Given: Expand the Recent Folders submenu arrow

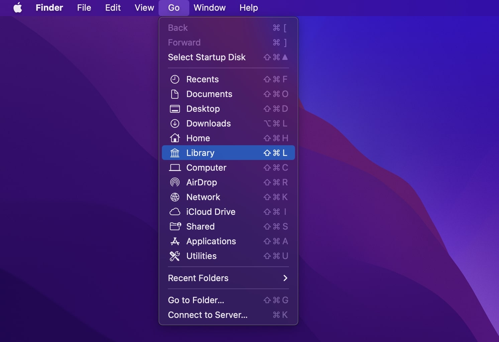Looking at the screenshot, I should (285, 278).
